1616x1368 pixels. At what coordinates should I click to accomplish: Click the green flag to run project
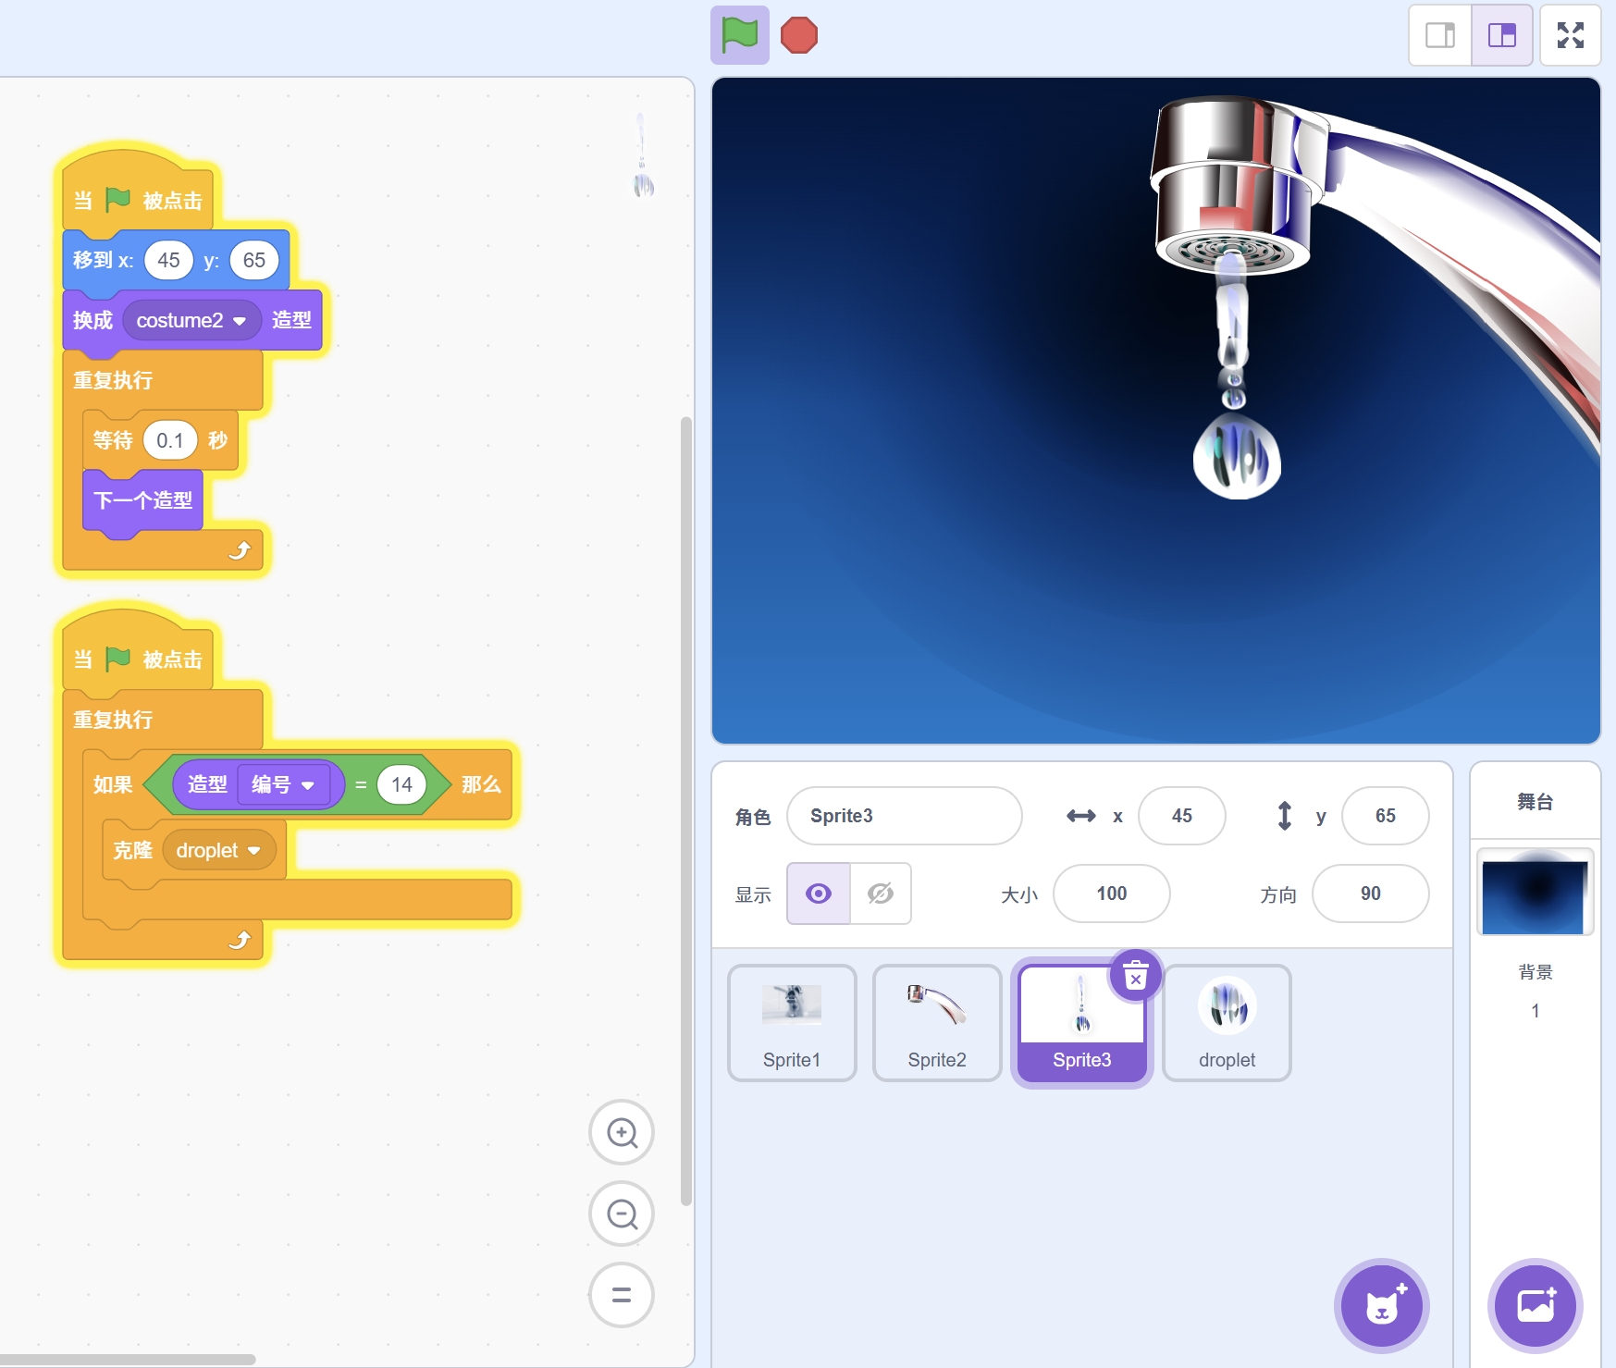coord(739,35)
